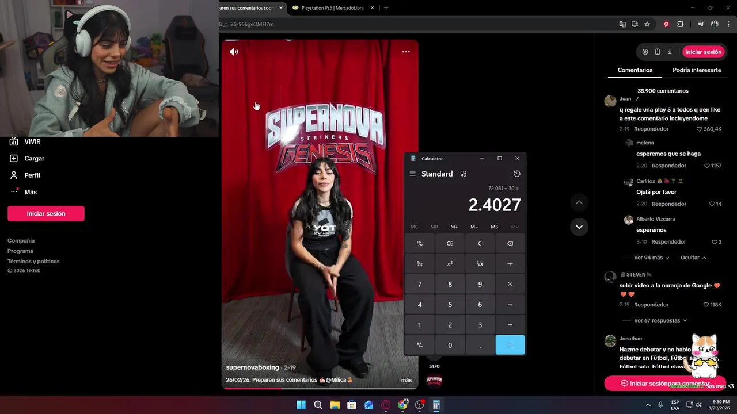Open new Chrome tab with plus
Screen dimensions: 737x414
click(386, 8)
